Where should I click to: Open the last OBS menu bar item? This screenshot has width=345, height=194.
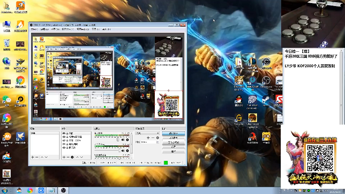click(106, 29)
